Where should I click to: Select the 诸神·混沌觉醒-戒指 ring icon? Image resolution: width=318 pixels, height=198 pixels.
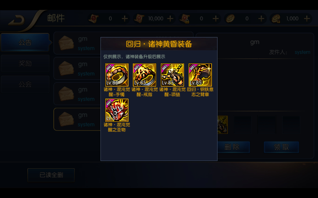point(144,75)
